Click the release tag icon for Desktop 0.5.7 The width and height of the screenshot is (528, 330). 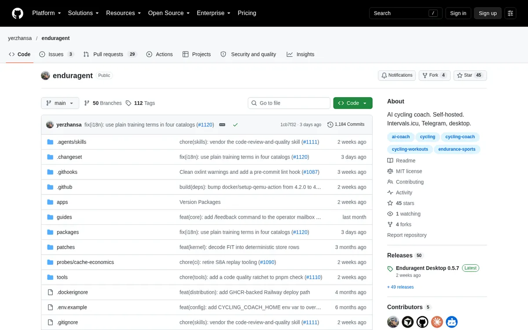point(390,268)
